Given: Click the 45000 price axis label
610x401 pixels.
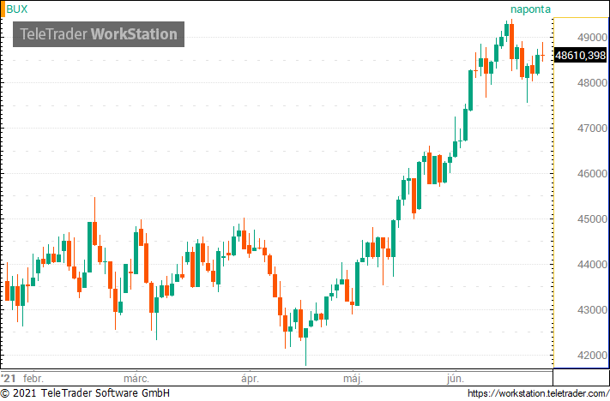Looking at the screenshot, I should [x=592, y=219].
